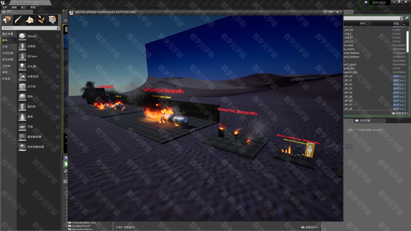Open 视图选项 dropdown in Content Browser
411x231 pixels.
(x=310, y=227)
